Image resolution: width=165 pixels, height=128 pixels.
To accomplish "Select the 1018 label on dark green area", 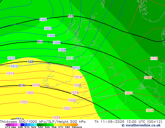I will tap(154, 58).
